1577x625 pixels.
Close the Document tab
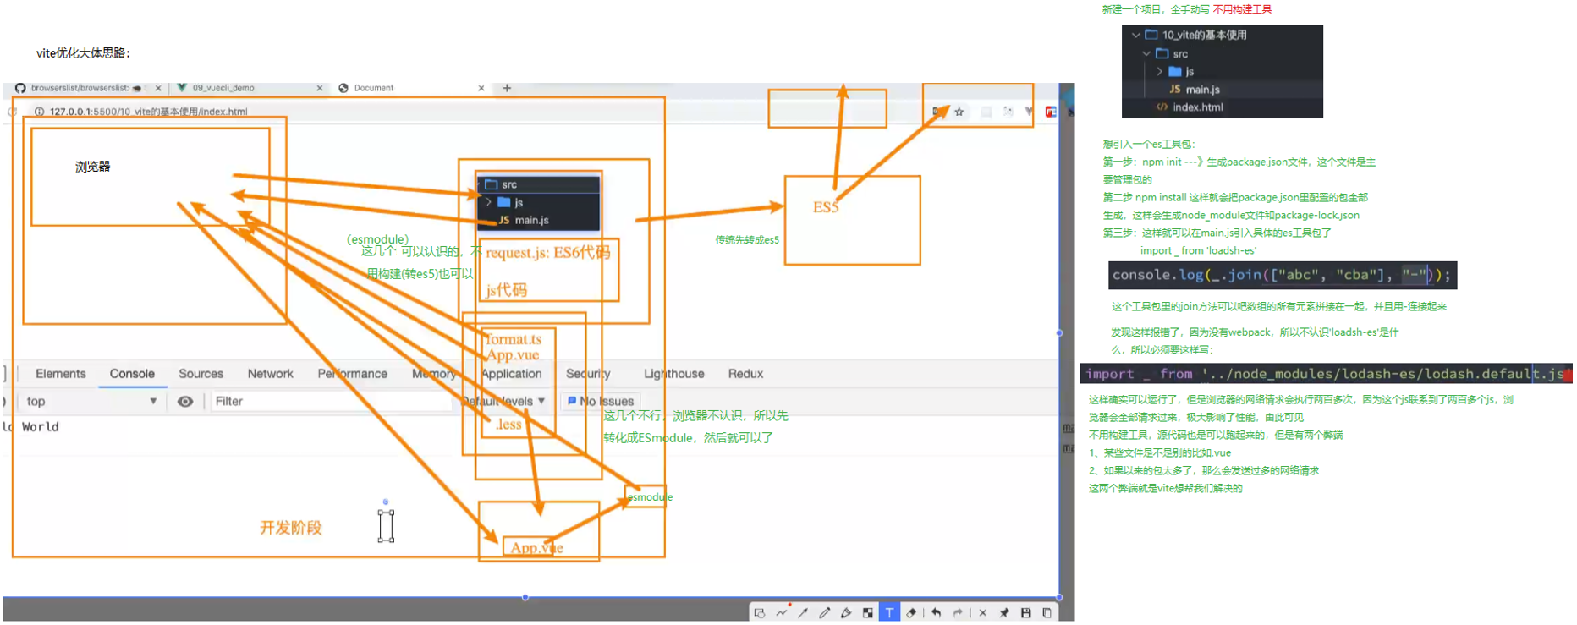click(481, 88)
